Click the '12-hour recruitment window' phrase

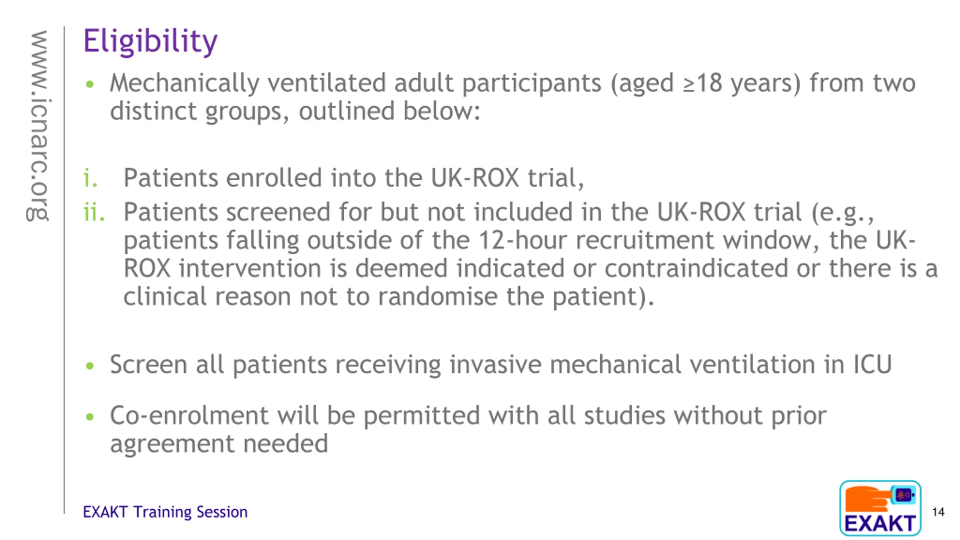pyautogui.click(x=645, y=240)
